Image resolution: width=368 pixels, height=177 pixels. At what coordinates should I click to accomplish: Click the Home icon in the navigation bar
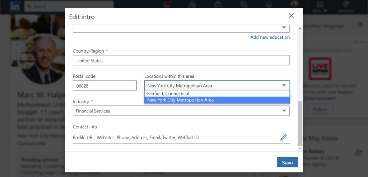point(167,4)
